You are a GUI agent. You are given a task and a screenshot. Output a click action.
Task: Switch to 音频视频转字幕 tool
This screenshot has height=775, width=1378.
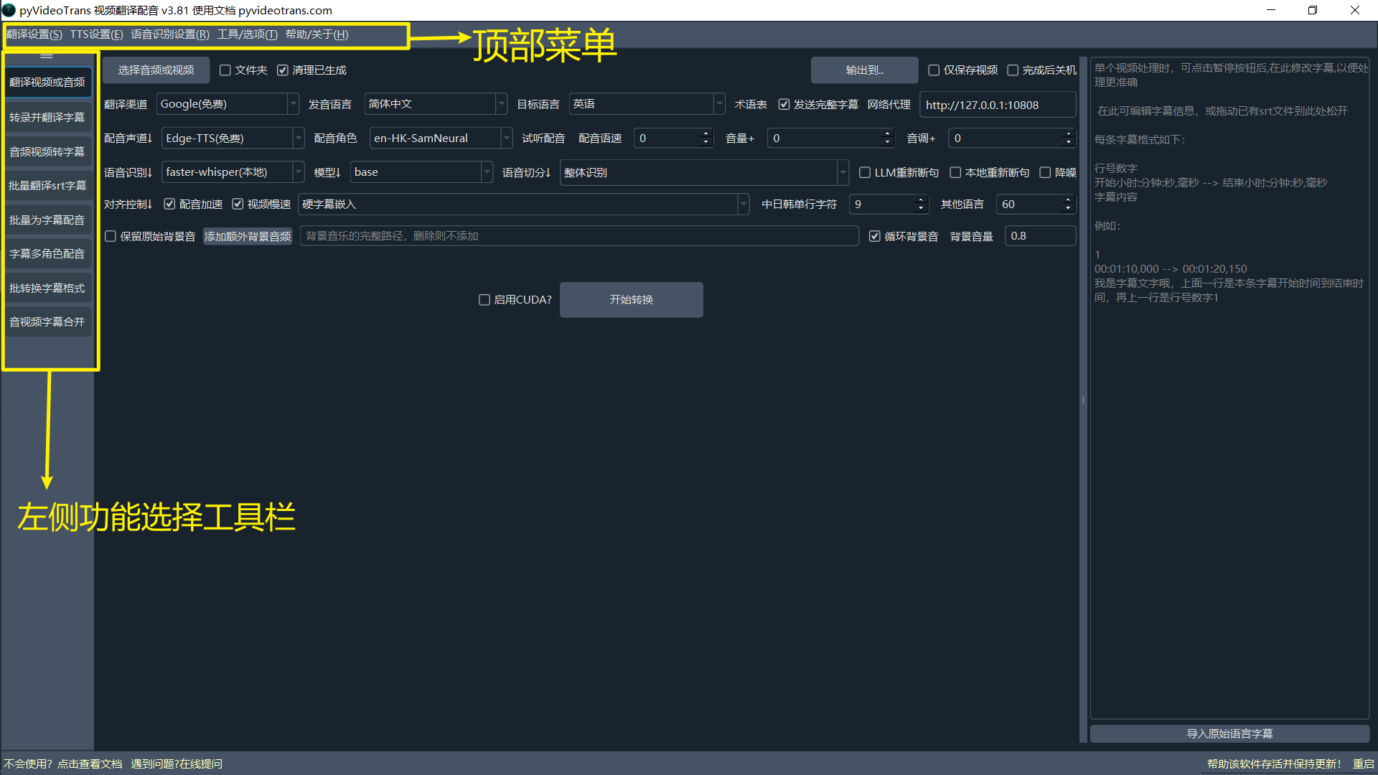click(47, 151)
